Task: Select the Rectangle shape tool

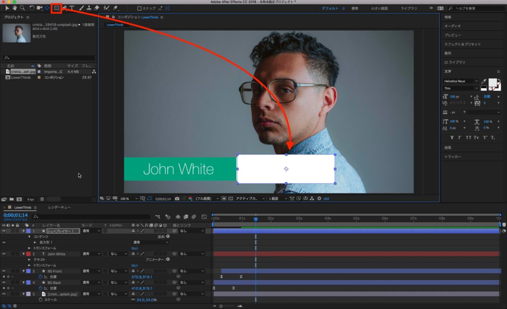Action: (56, 8)
